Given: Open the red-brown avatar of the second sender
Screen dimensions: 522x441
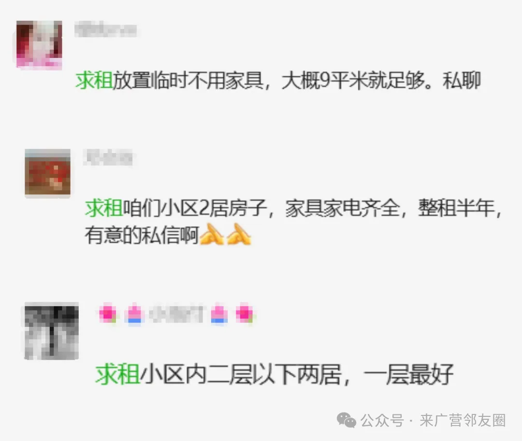Looking at the screenshot, I should pyautogui.click(x=47, y=172).
